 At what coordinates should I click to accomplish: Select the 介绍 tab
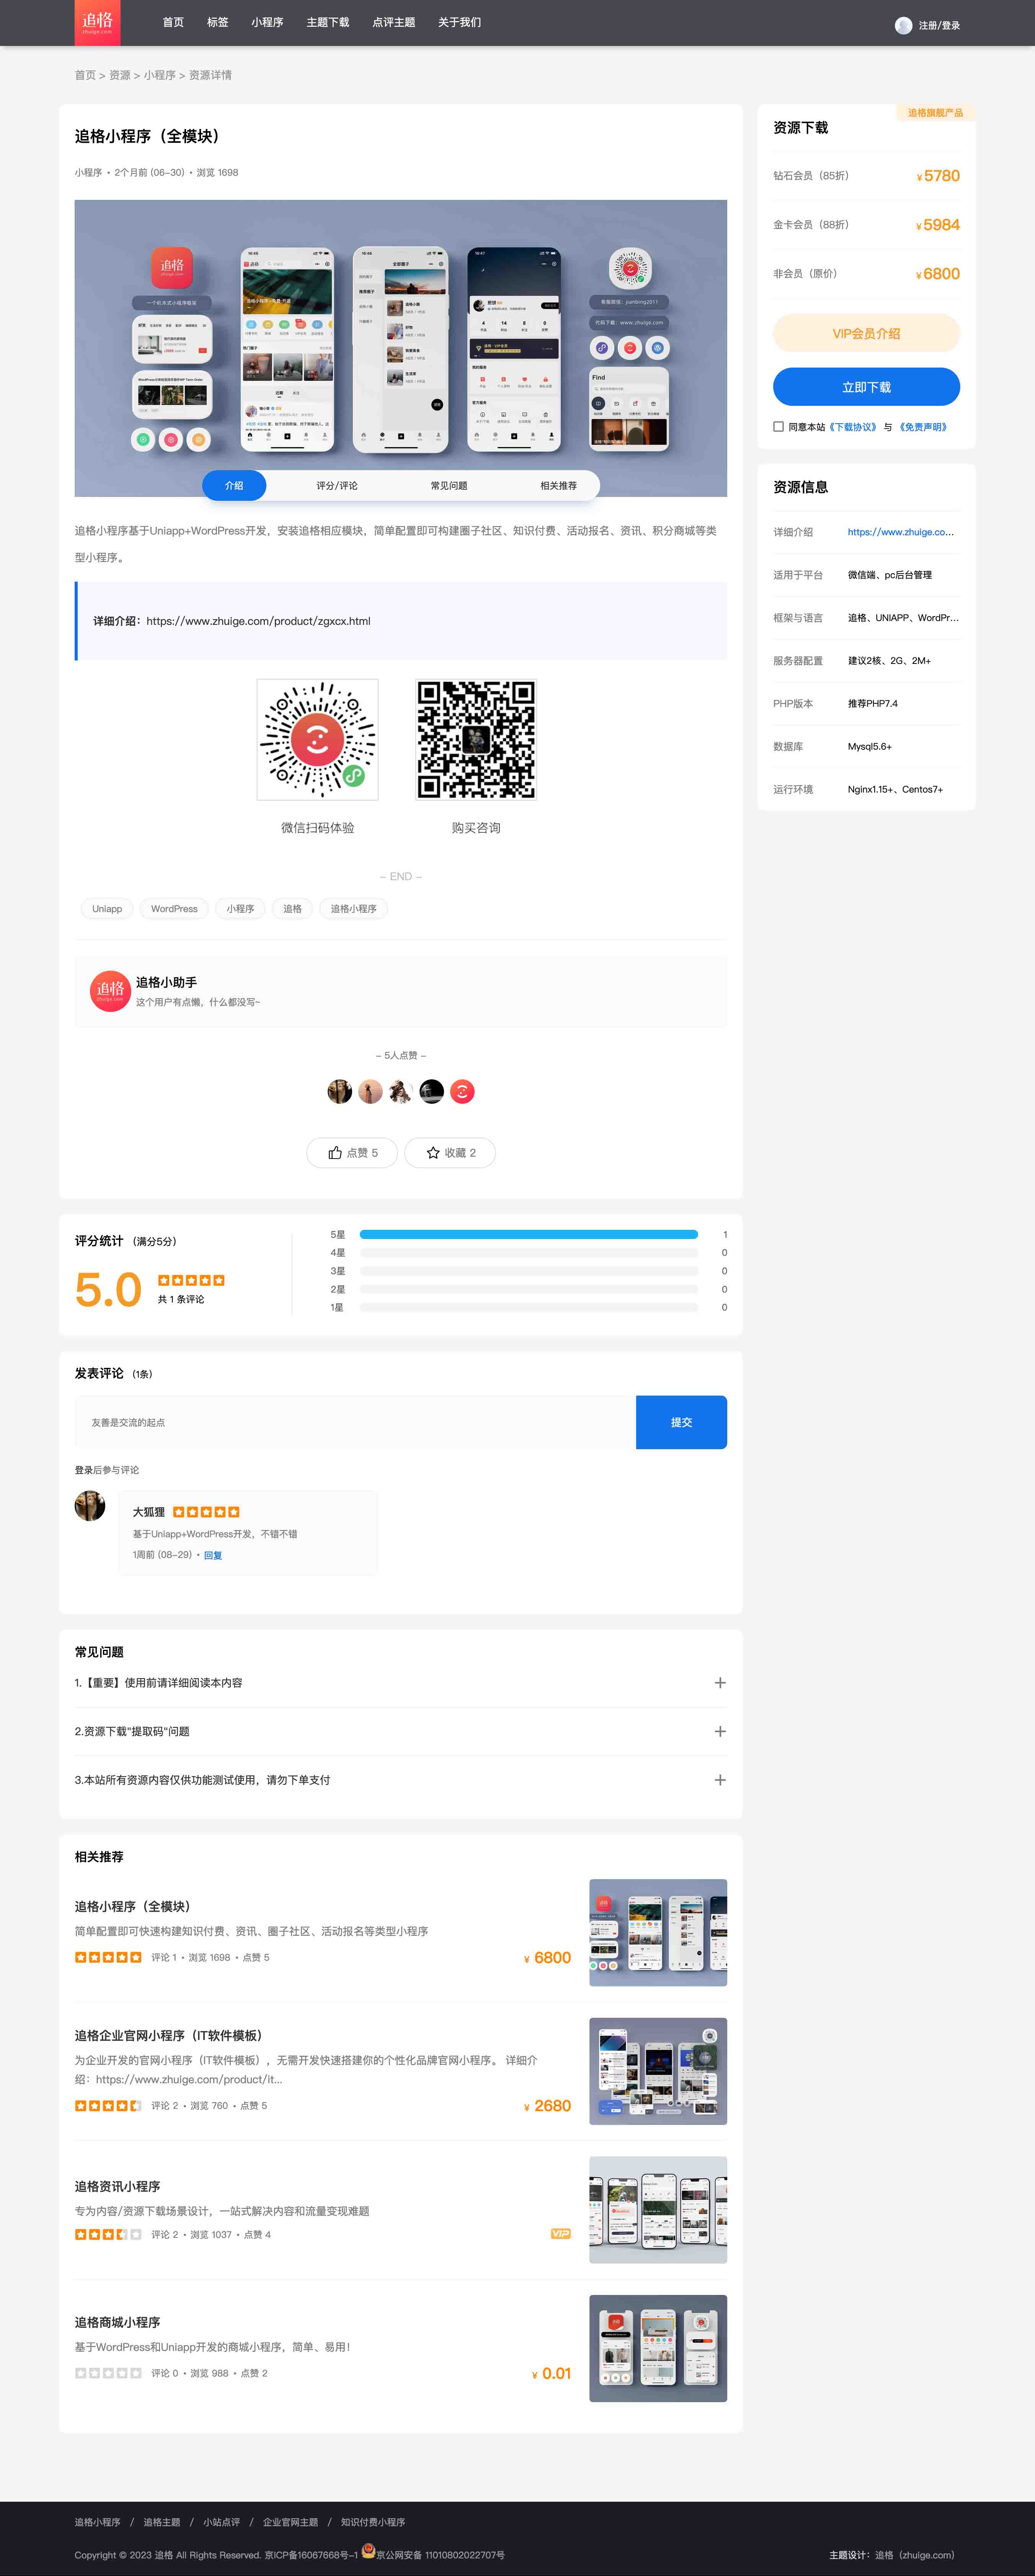tap(234, 485)
